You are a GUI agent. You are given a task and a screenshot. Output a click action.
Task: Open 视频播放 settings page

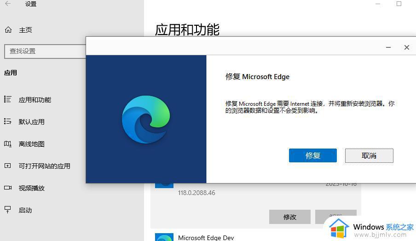coord(32,188)
